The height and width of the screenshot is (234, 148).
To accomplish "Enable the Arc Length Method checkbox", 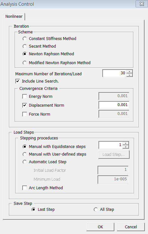I will pyautogui.click(x=25, y=188).
